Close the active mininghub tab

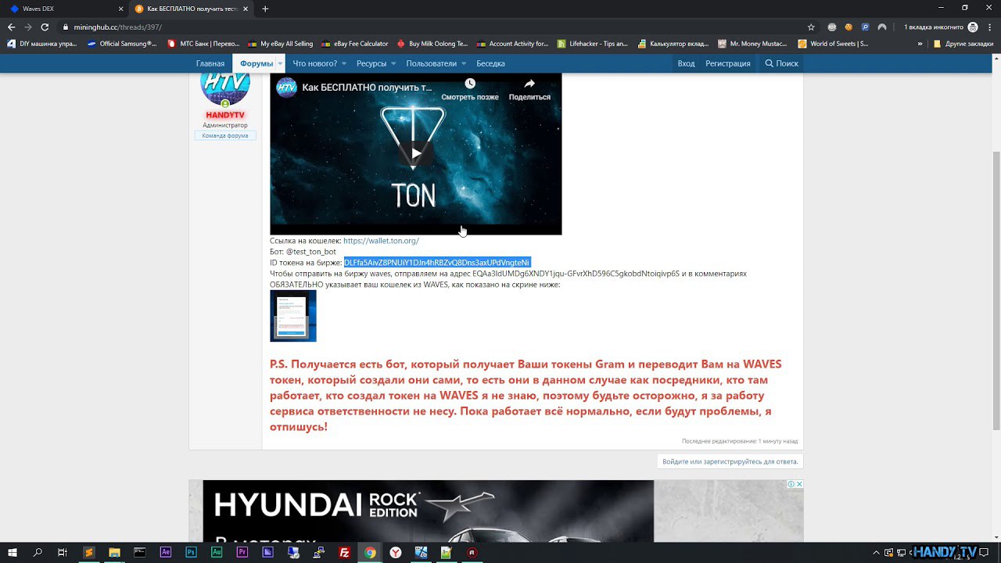coord(246,9)
